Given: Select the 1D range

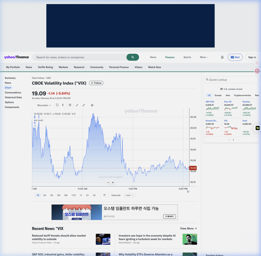Looking at the screenshot, I should pyautogui.click(x=38, y=195).
